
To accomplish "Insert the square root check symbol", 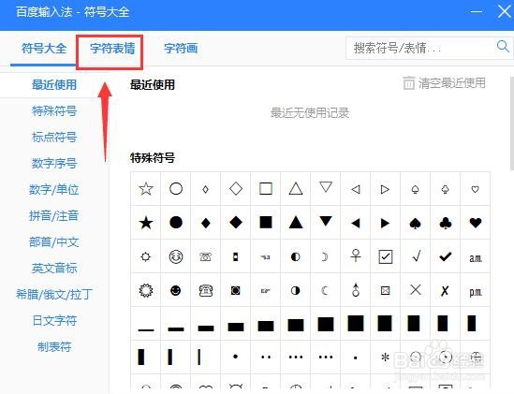I will coord(416,256).
